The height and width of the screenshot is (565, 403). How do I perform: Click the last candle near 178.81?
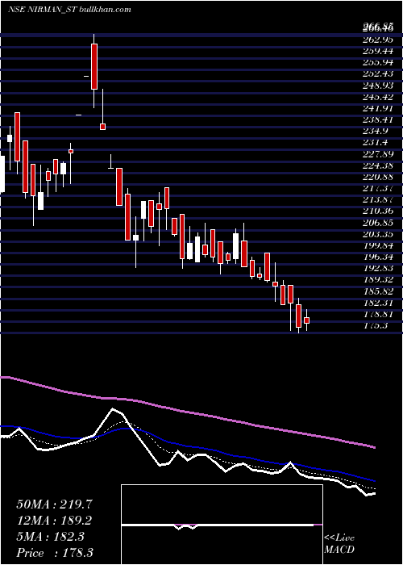[x=306, y=320]
